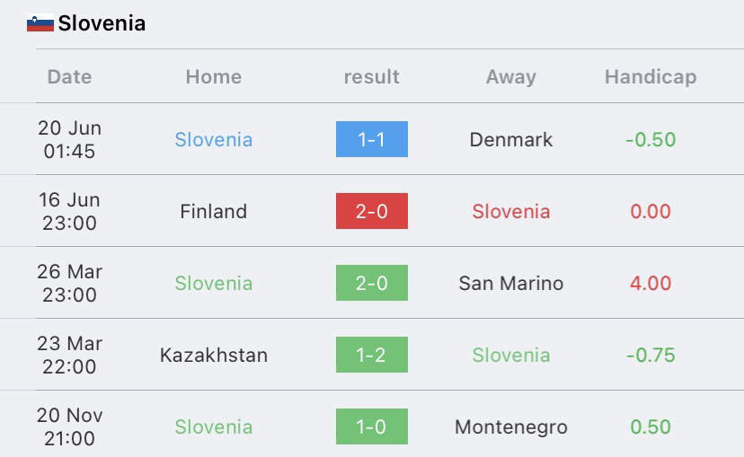Open the Slovenia team heading
Image resolution: width=744 pixels, height=457 pixels.
[x=102, y=23]
